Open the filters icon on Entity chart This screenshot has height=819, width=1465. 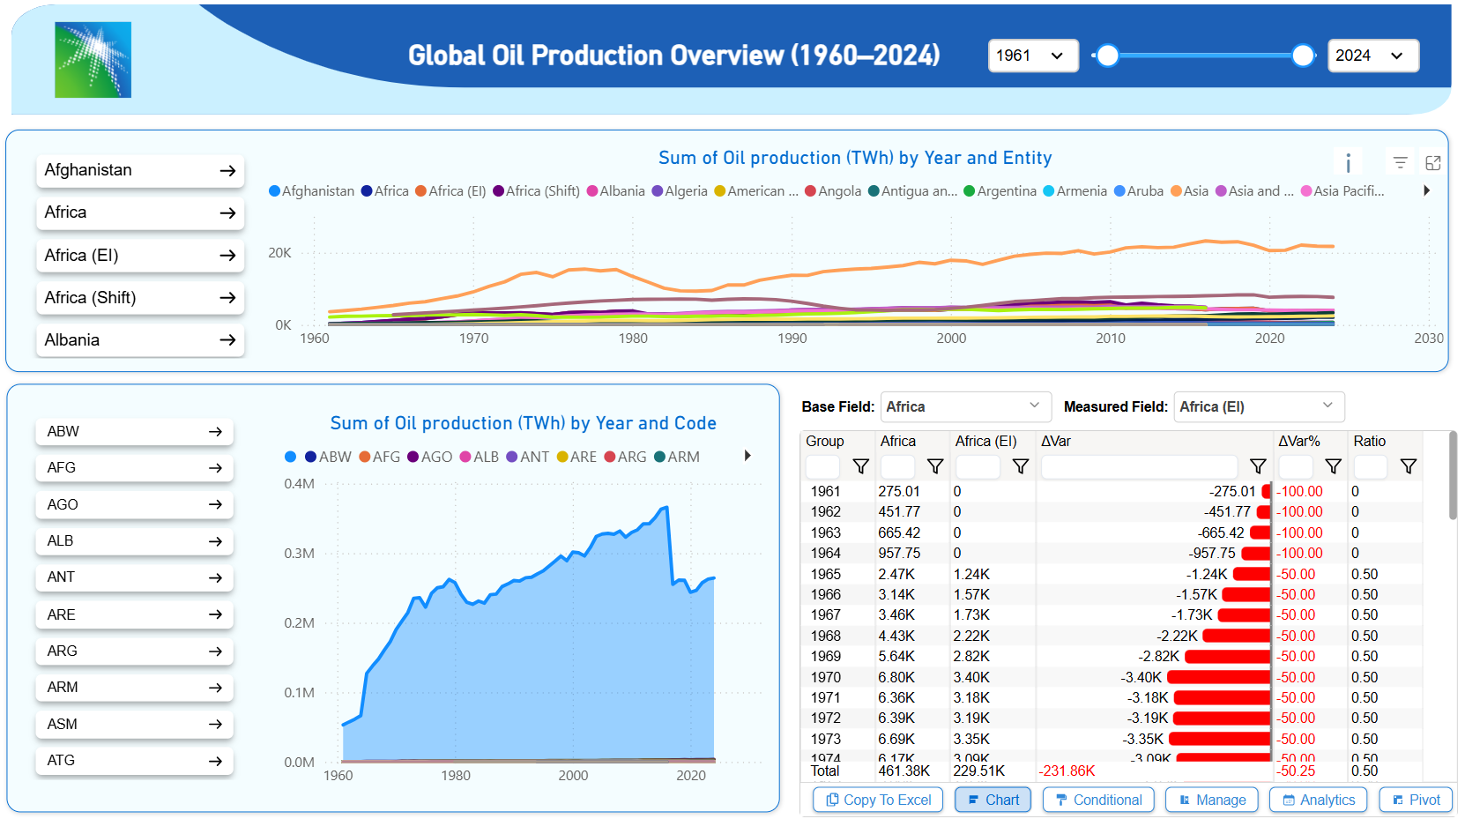coord(1400,162)
